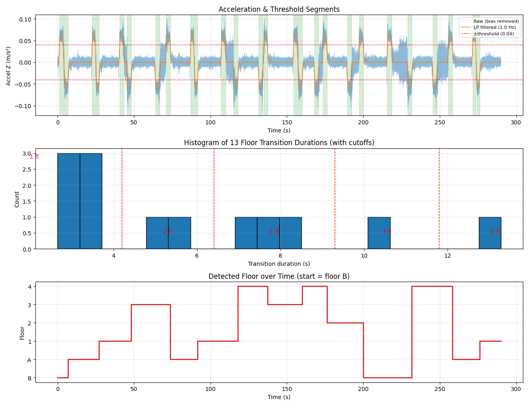Click the 'Detected Floor over Time' plot title
The width and height of the screenshot is (529, 406).
point(279,276)
